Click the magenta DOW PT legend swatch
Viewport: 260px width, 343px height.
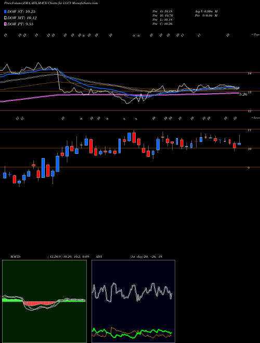click(x=5, y=24)
